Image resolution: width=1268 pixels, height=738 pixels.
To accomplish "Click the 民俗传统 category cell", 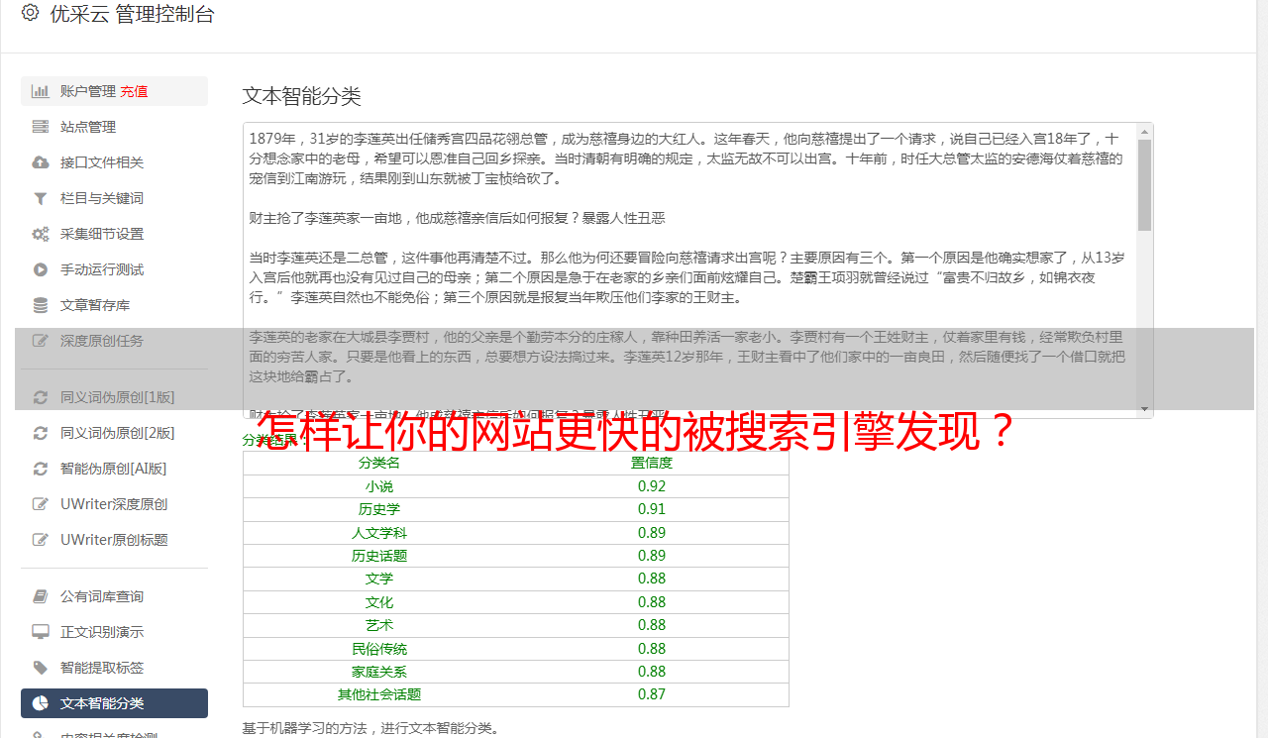I will tap(379, 649).
